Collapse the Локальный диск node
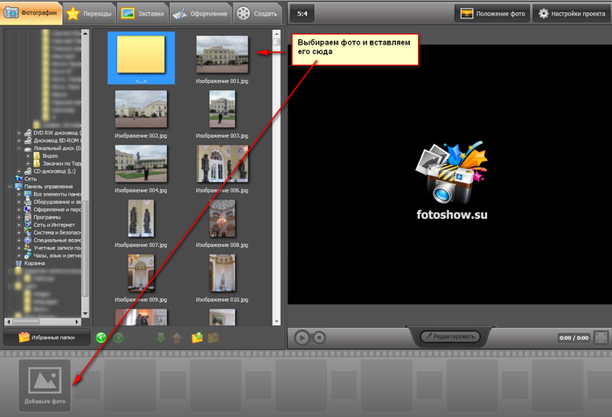Viewport: 612px width, 417px height. pyautogui.click(x=18, y=148)
